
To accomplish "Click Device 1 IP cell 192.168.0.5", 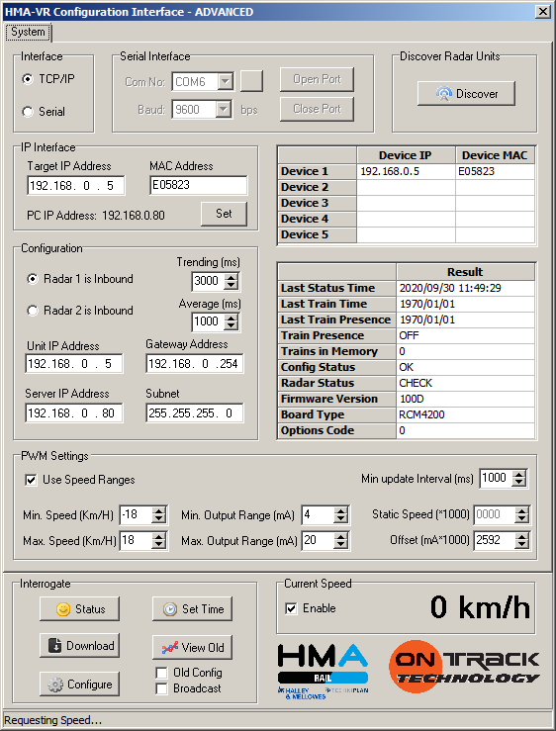I will pyautogui.click(x=406, y=171).
